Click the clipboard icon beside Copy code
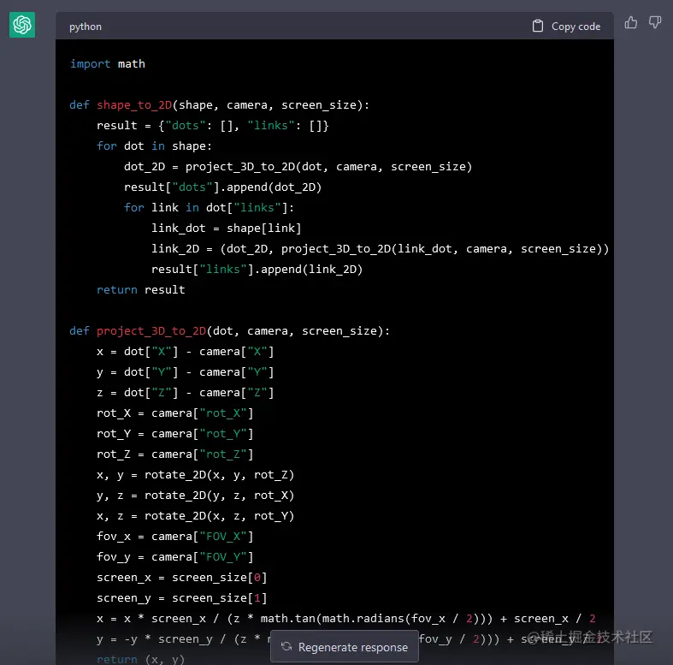Viewport: 673px width, 665px height. (537, 27)
